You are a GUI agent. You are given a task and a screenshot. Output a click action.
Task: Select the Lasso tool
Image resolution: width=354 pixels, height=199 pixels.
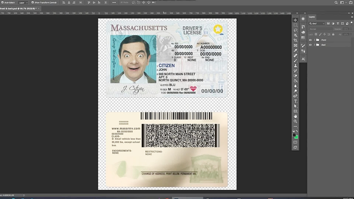pyautogui.click(x=295, y=30)
